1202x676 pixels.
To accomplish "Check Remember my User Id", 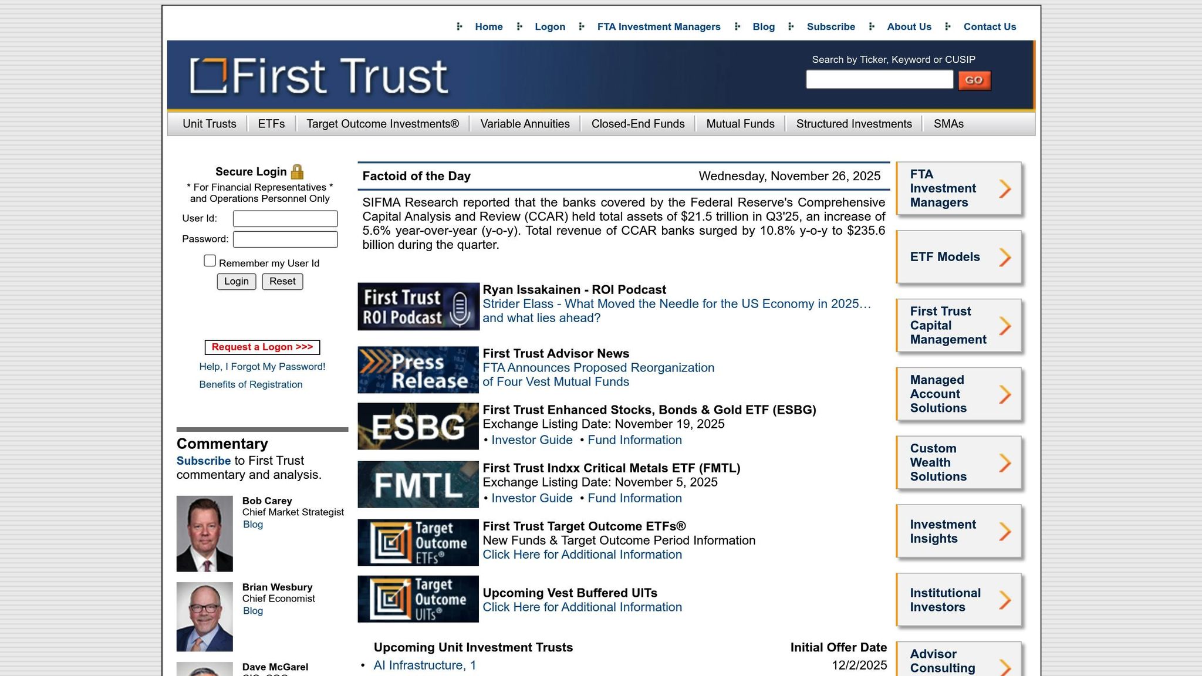I will coord(210,260).
